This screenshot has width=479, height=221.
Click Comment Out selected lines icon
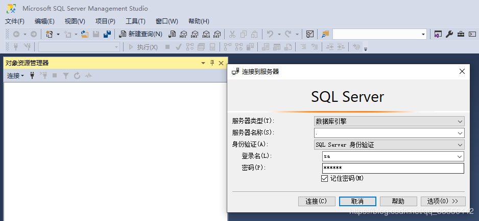[303, 47]
